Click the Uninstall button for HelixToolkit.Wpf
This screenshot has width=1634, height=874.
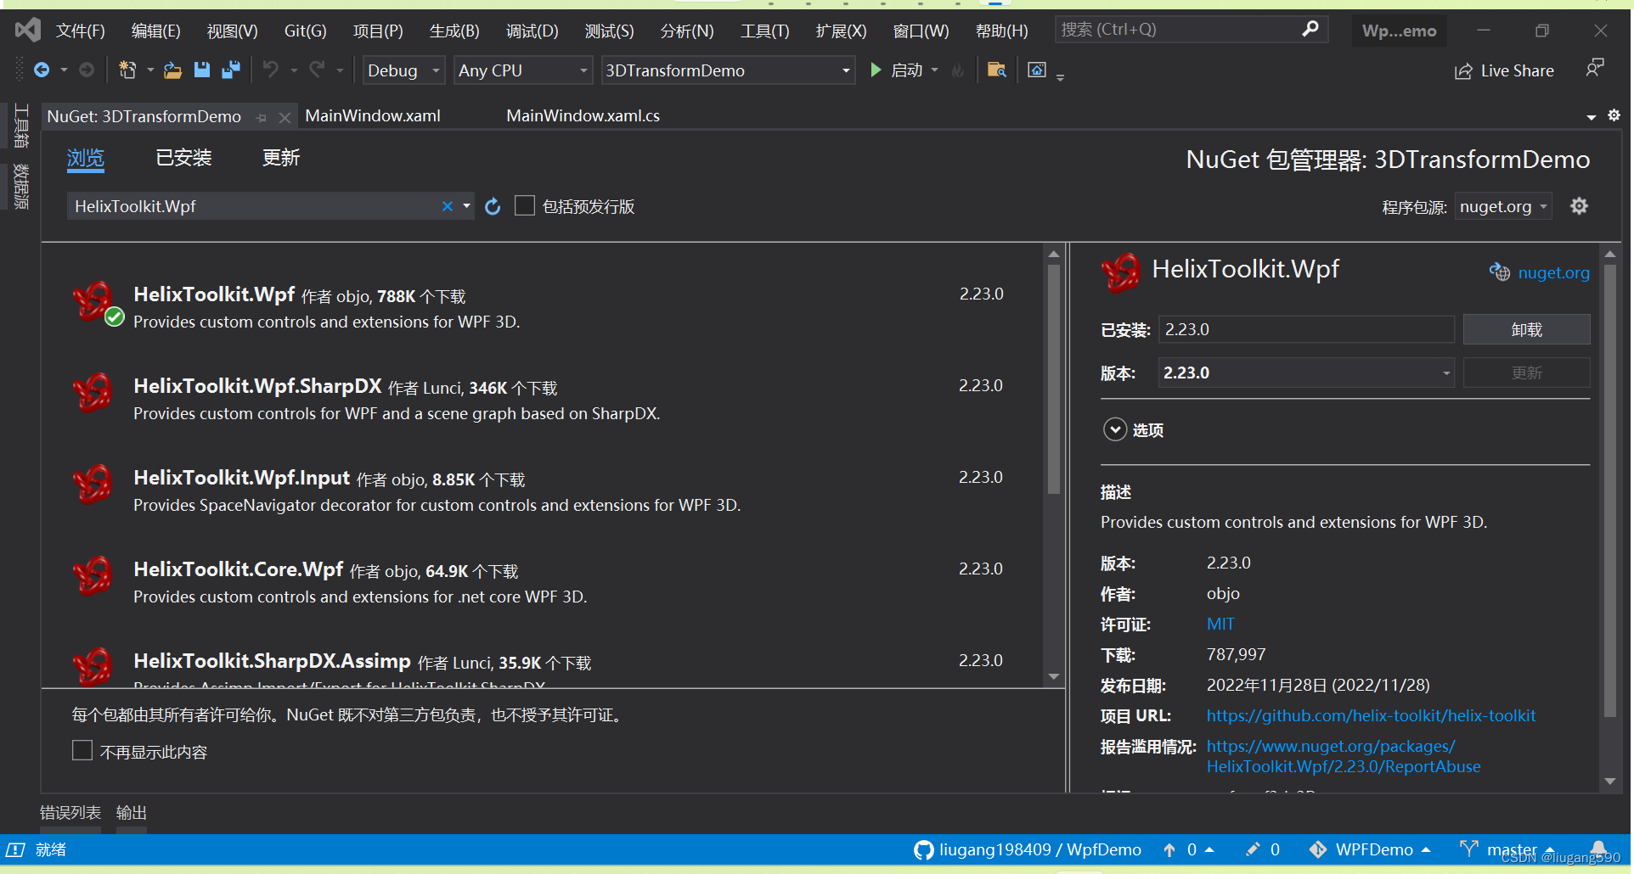click(1526, 330)
